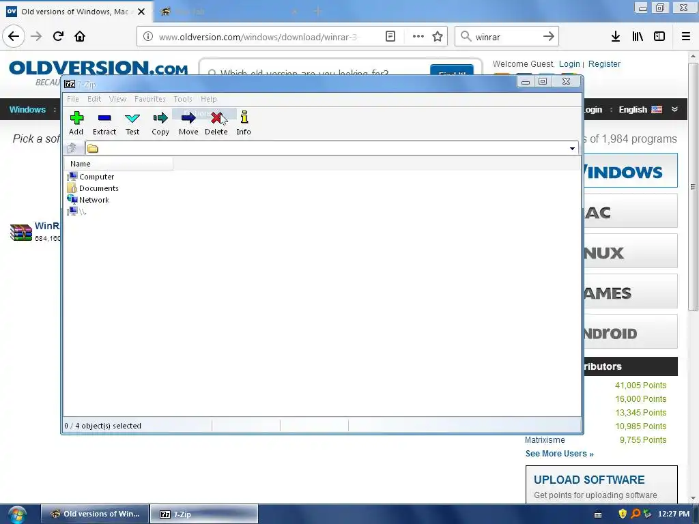
Task: Expand the 7-Zip address path dropdown
Action: click(572, 148)
